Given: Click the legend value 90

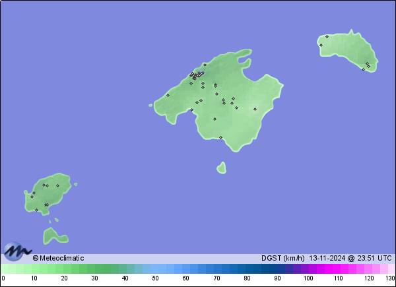Looking at the screenshot, I should tap(277, 278).
